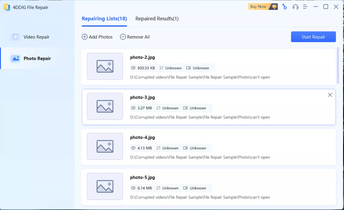
Task: Click the photo-4.jpg file name
Action: [x=142, y=138]
